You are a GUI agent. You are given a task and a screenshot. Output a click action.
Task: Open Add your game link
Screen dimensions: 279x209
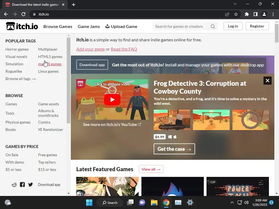coord(90,49)
